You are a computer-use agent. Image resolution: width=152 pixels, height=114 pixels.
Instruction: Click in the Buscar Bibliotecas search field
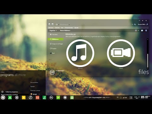pos(142,24)
